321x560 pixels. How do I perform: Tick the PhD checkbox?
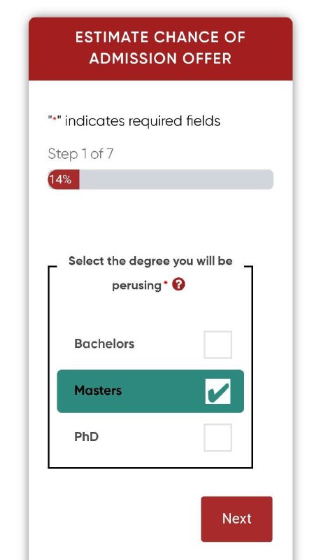point(217,437)
